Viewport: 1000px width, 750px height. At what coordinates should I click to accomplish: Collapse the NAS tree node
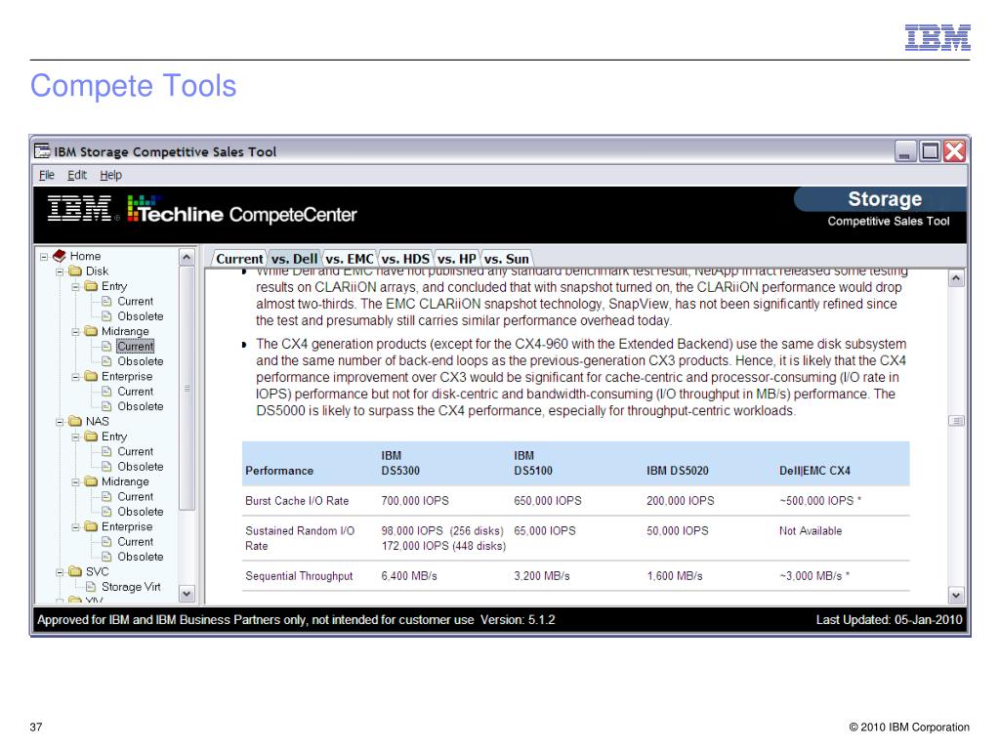tap(60, 422)
